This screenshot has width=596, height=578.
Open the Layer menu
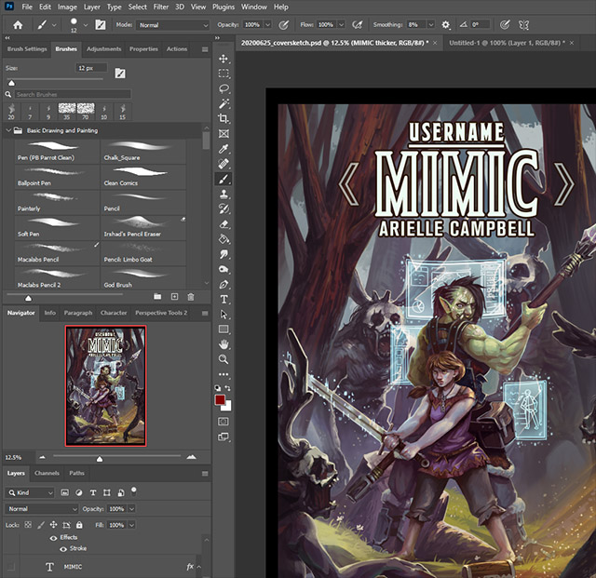tap(92, 7)
